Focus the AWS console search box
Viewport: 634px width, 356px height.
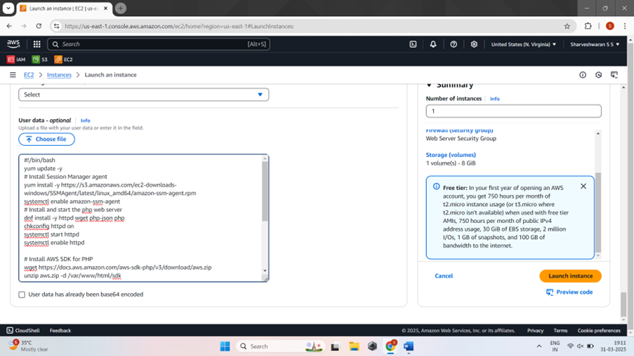pos(159,44)
